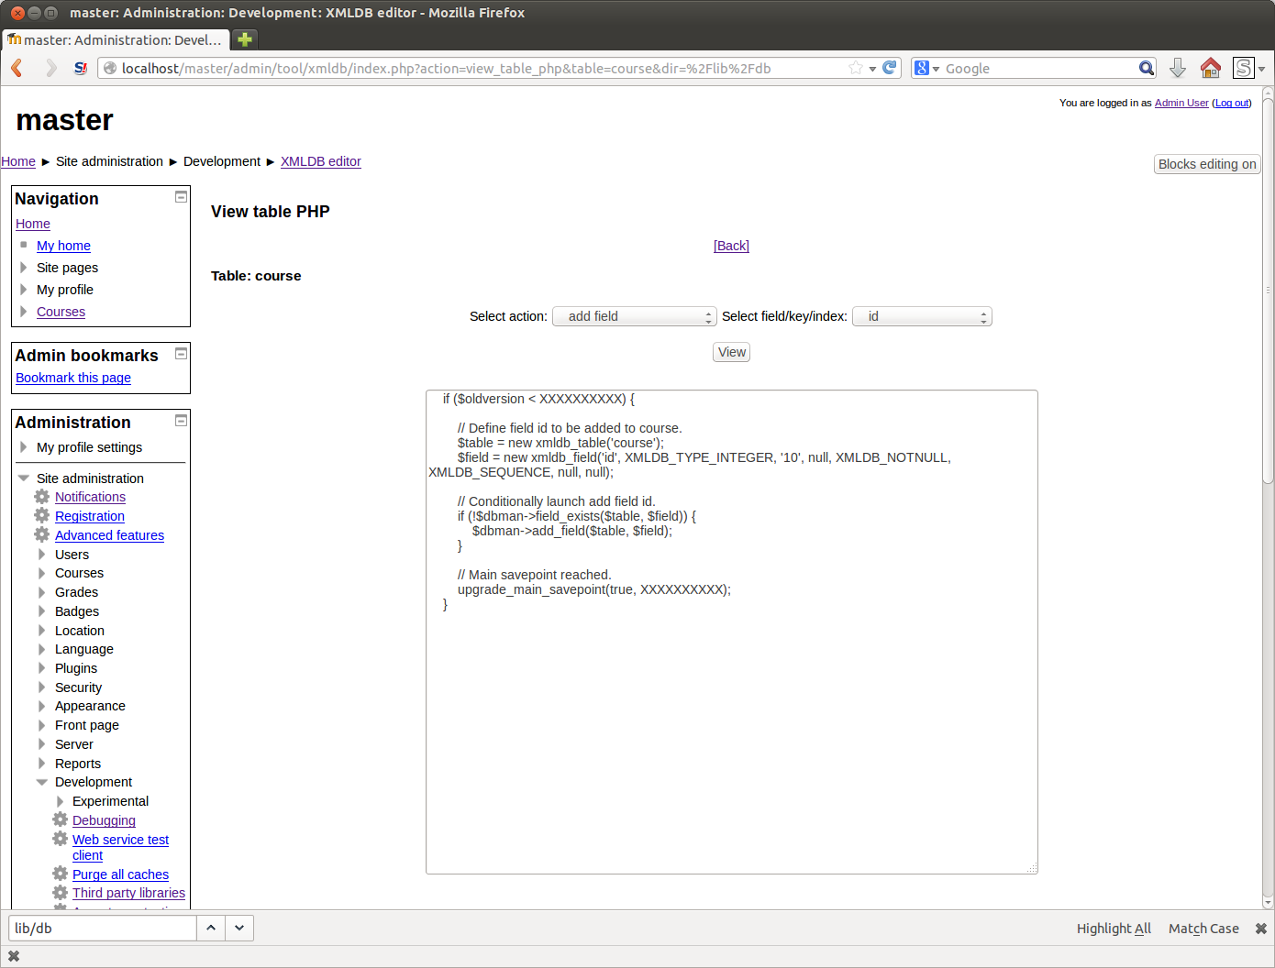Expand My profile in Navigation
The image size is (1275, 968).
pos(23,290)
